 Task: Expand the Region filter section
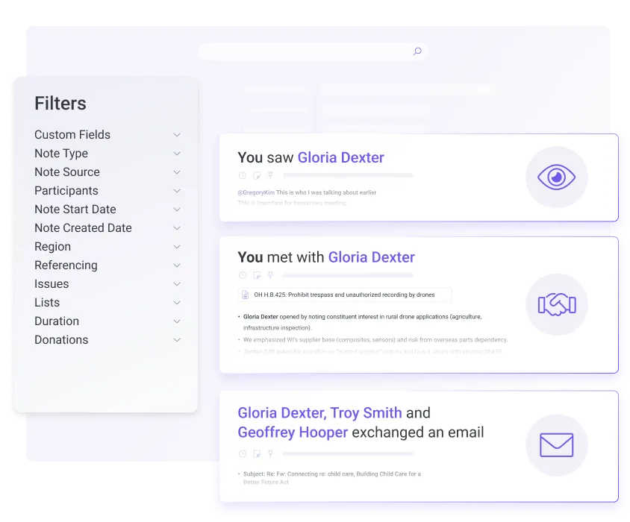point(177,247)
